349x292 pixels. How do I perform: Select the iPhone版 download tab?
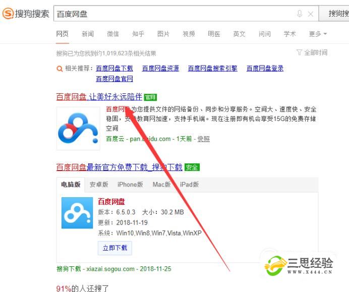pyautogui.click(x=130, y=185)
